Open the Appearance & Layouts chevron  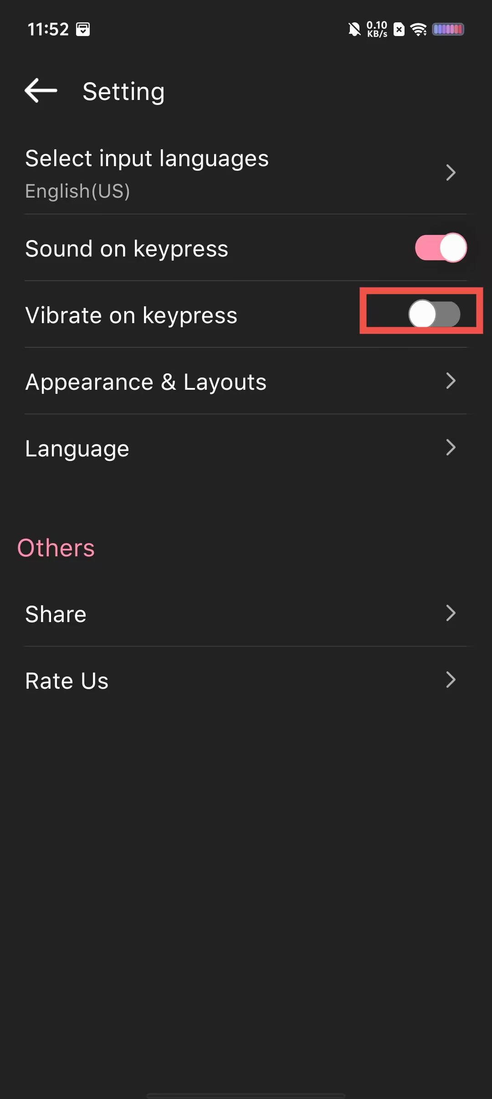[x=451, y=381]
